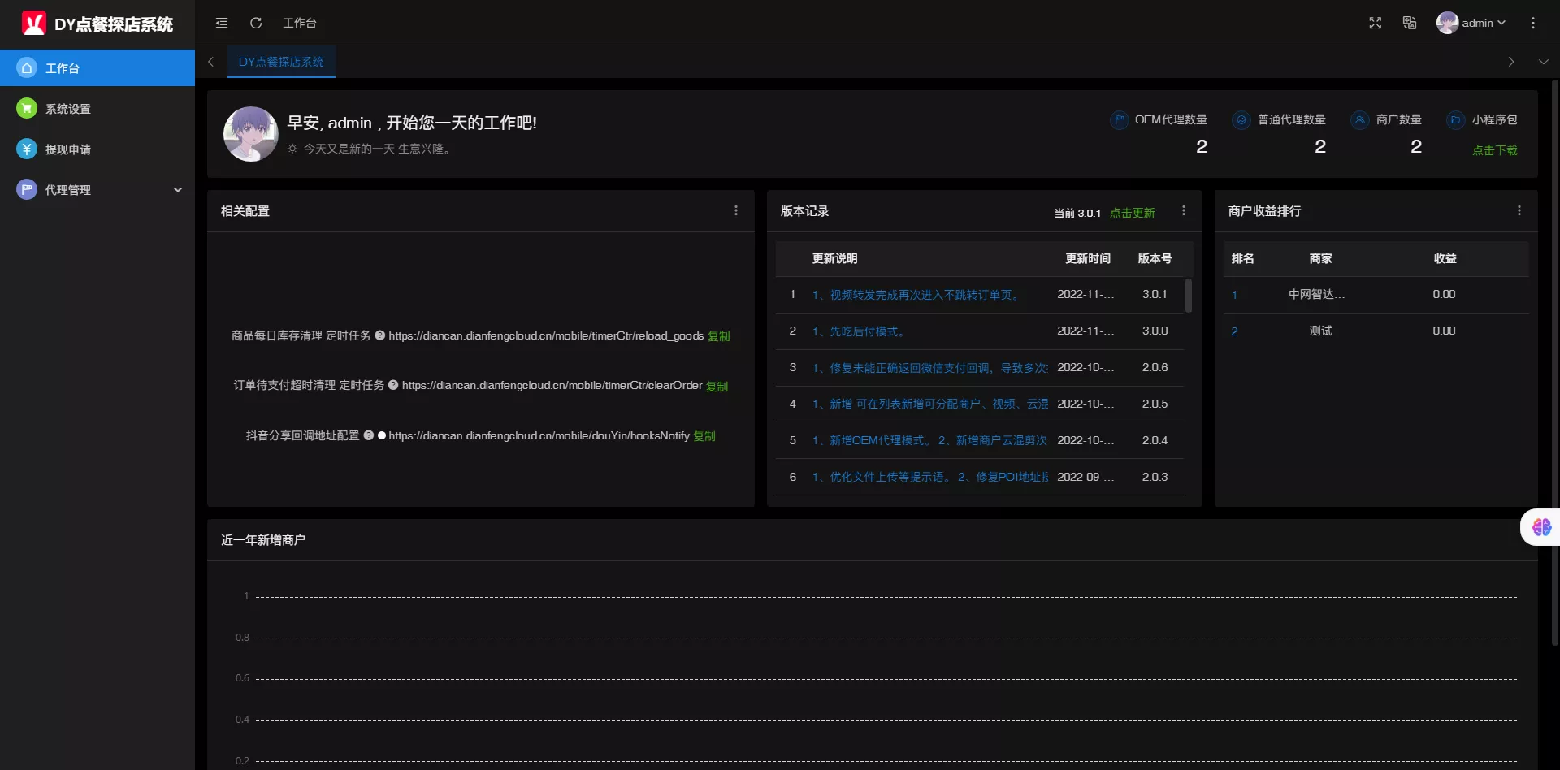Copy the 抖音分享回调地址 URL
The height and width of the screenshot is (770, 1560).
click(x=704, y=436)
